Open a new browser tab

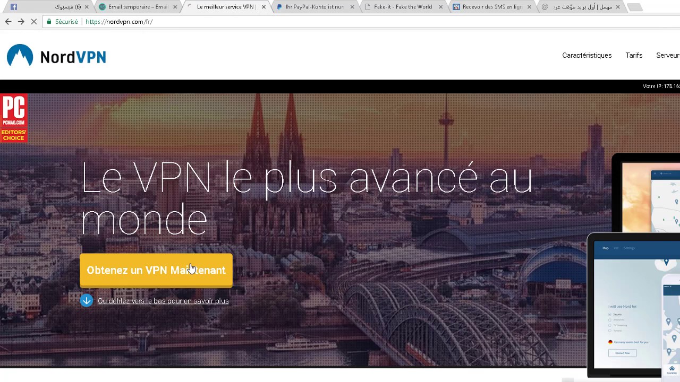pyautogui.click(x=634, y=7)
